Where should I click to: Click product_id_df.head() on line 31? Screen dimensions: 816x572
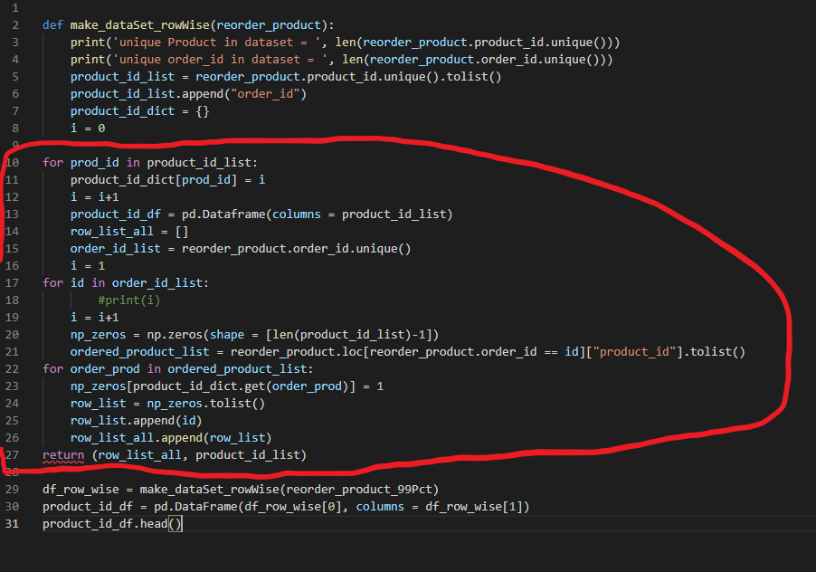tap(112, 523)
